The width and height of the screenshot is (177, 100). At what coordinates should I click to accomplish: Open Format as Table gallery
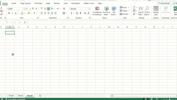pos(106,11)
